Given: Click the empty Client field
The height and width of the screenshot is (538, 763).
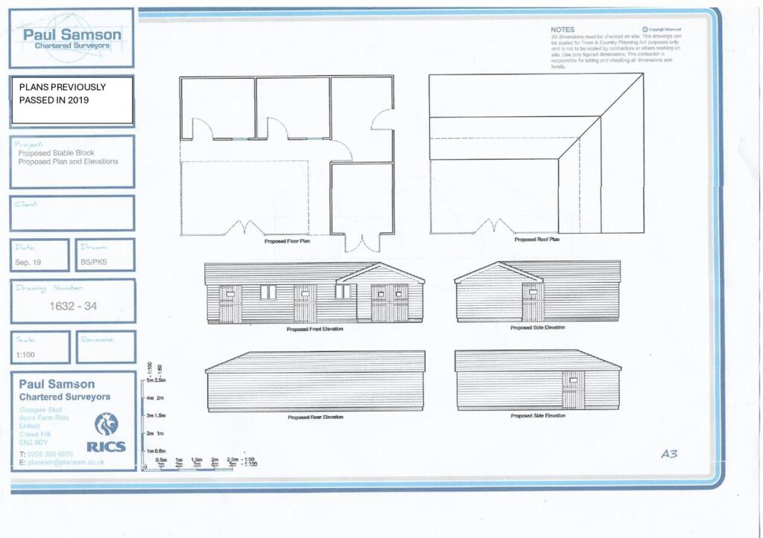Looking at the screenshot, I should 72,214.
